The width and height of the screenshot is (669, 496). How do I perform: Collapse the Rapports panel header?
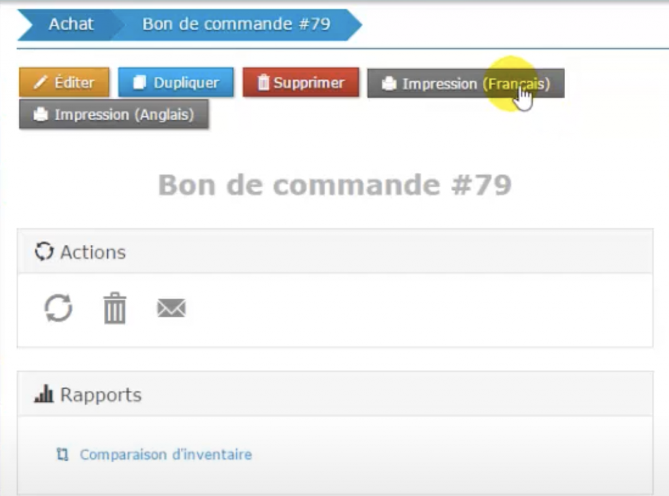pos(334,395)
